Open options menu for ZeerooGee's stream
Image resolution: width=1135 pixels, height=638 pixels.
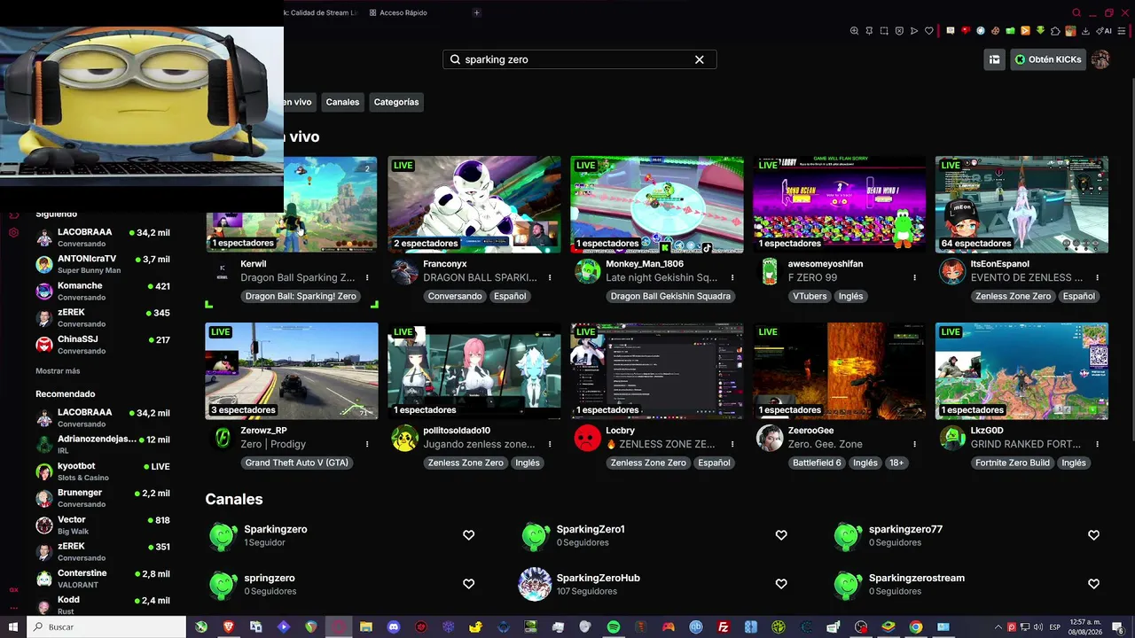coord(915,444)
